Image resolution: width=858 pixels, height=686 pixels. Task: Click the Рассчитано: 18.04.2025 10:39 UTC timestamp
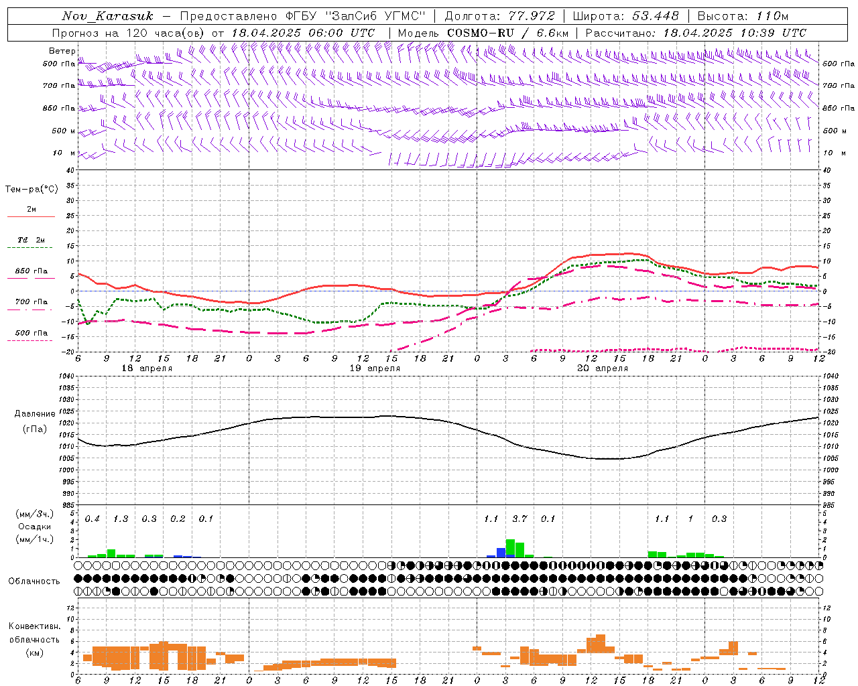click(696, 33)
